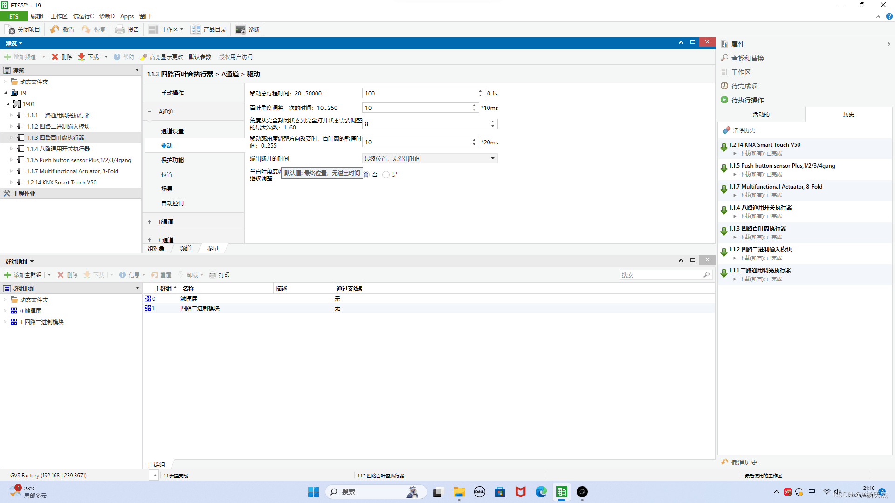Click the 下载 download arrow icon
The image size is (895, 503).
tap(82, 57)
